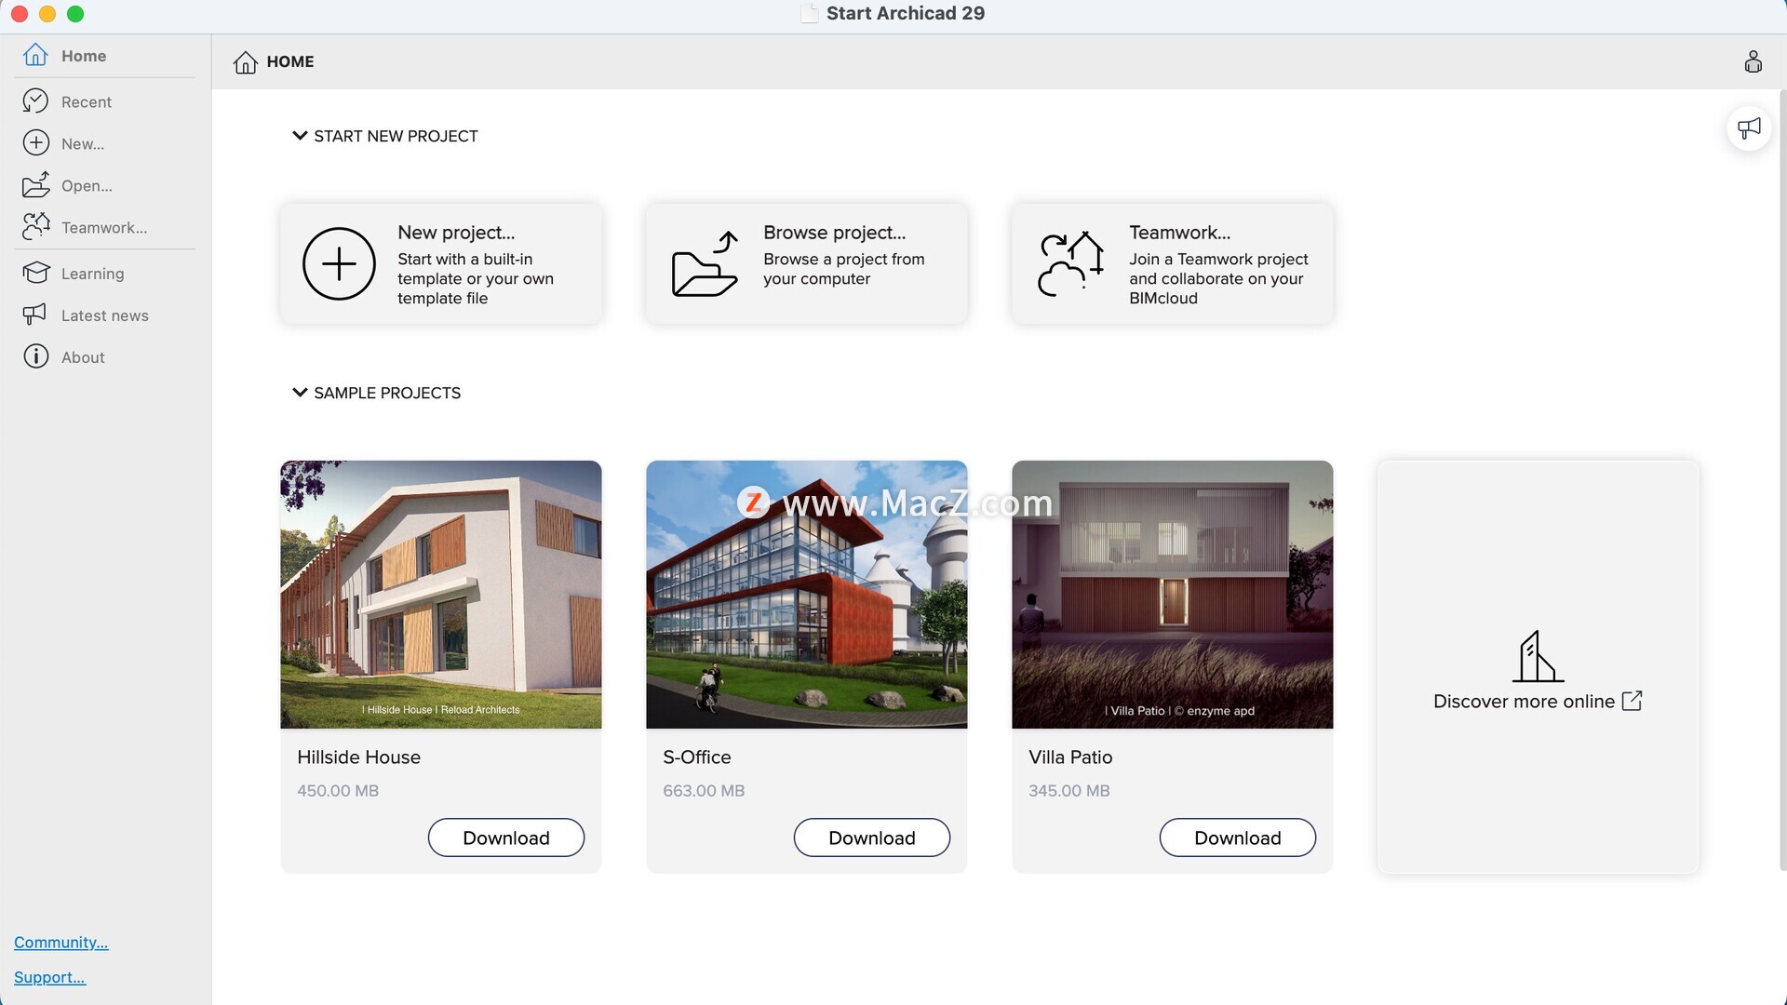
Task: Click the Villa Patio thumbnail image
Action: pos(1172,594)
